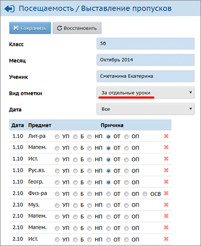The image size is (201, 246).
Task: Delete the 2.10 Ист. row
Action: (166, 239)
